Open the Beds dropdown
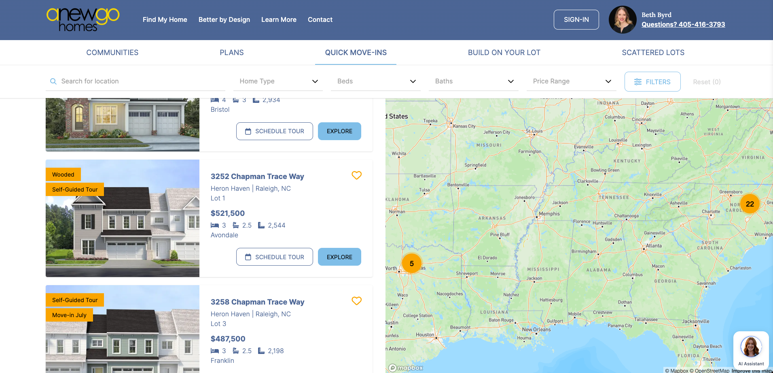 click(x=376, y=81)
